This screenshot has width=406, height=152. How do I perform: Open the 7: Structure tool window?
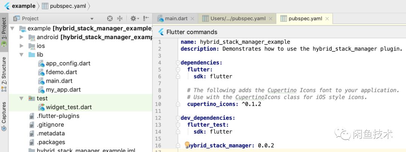(4, 74)
